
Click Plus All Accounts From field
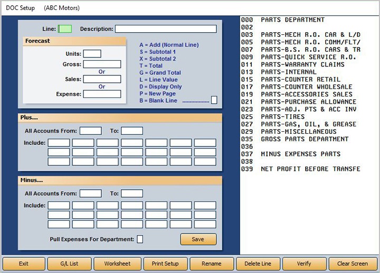click(90, 131)
